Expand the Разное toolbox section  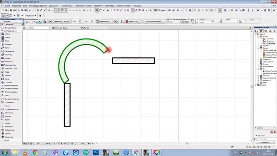tap(2, 140)
